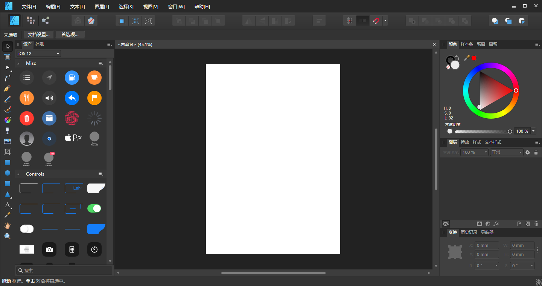Click the mask layer icon
Screen dimensions: 542x286
point(479,224)
